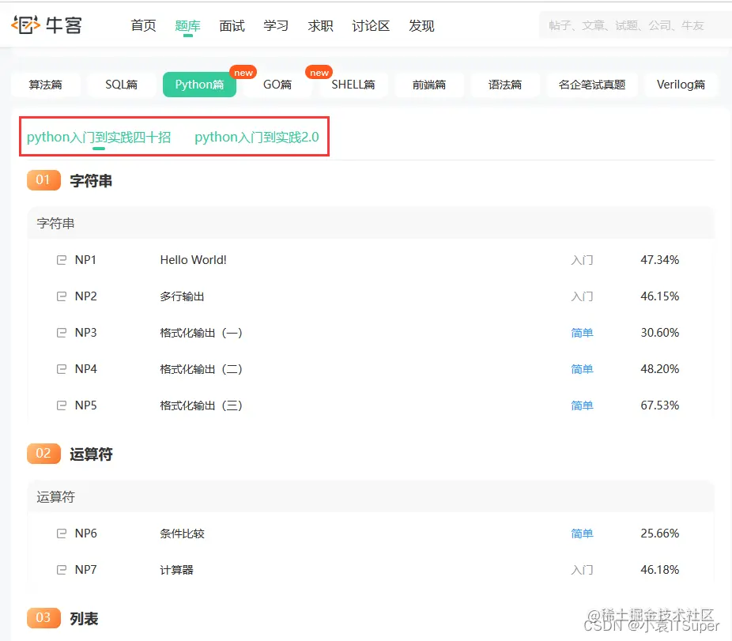Open the 求职 nav item

[x=321, y=25]
